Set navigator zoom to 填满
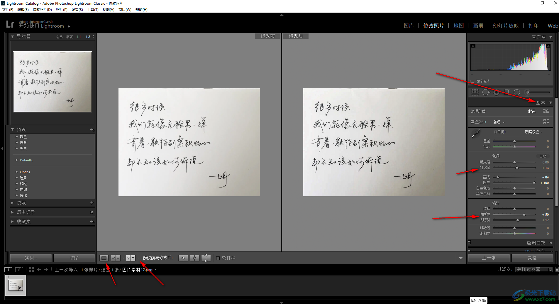Image resolution: width=559 pixels, height=304 pixels. 70,37
